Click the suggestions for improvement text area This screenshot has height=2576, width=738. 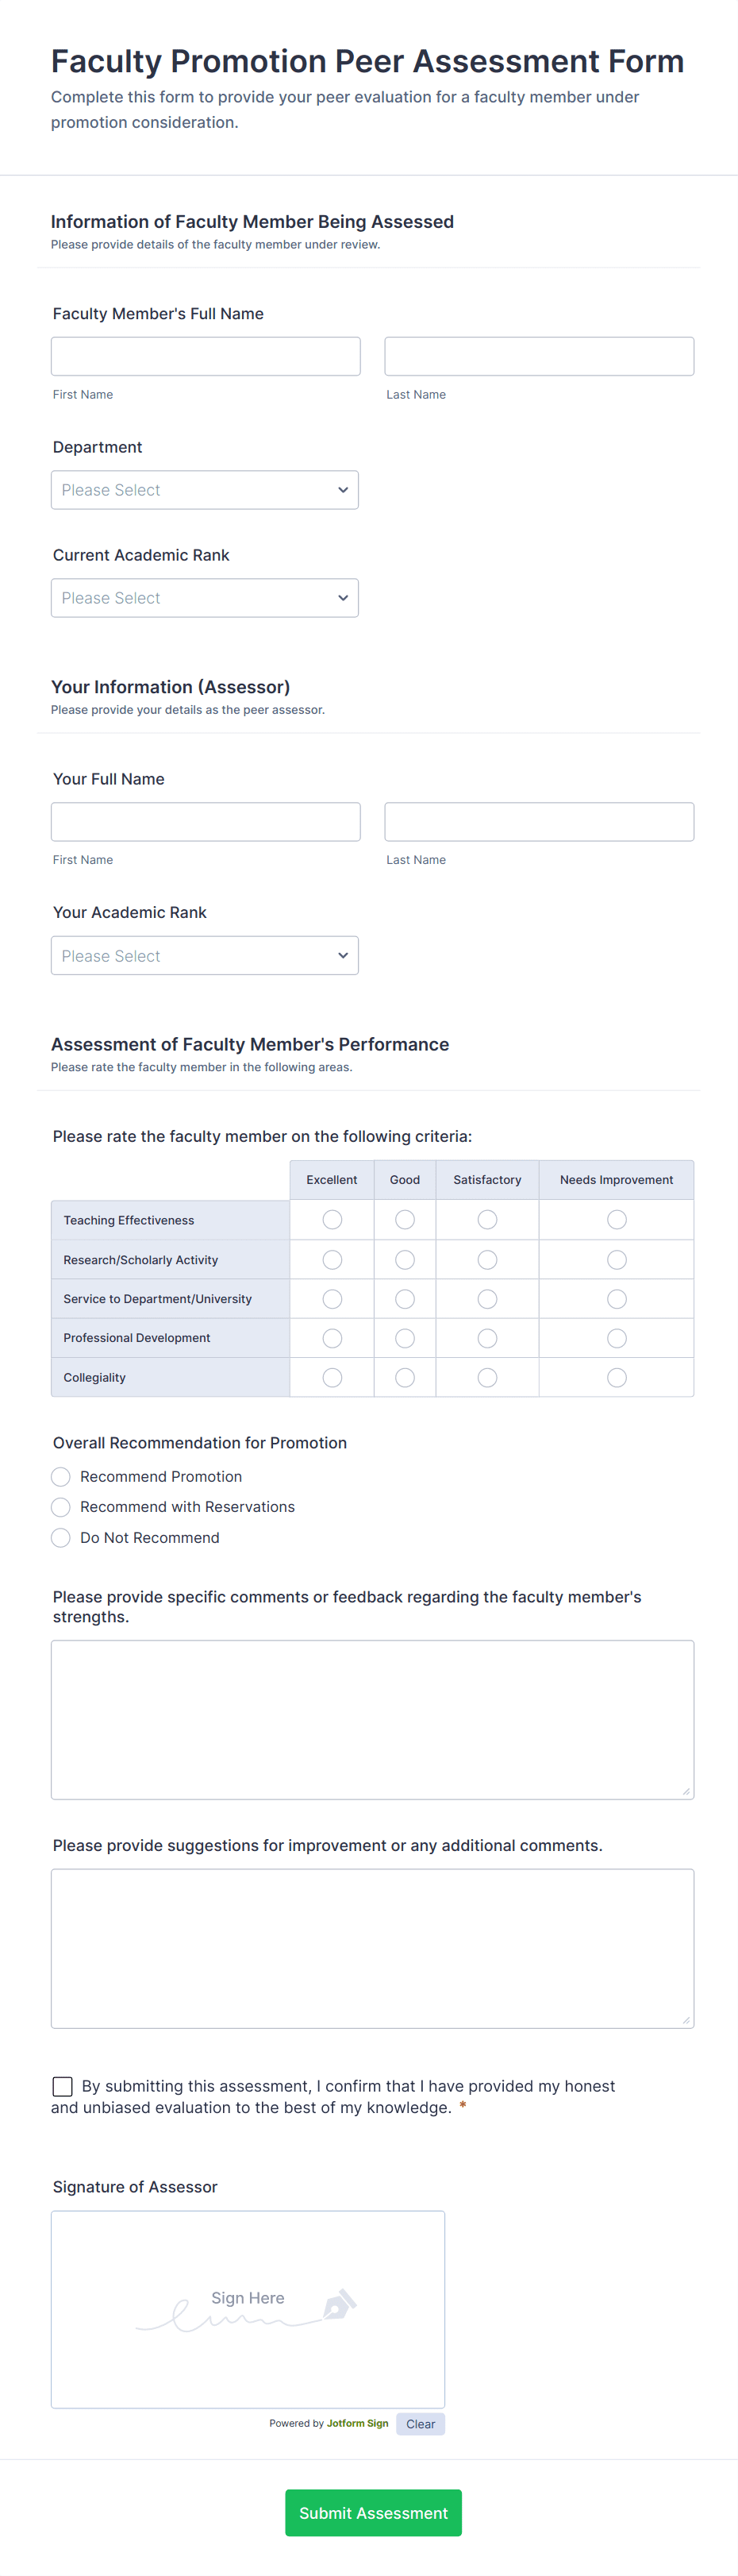tap(372, 1948)
